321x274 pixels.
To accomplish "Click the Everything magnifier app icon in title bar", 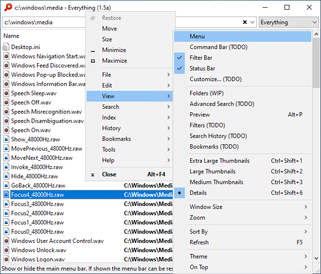I will click(x=8, y=7).
